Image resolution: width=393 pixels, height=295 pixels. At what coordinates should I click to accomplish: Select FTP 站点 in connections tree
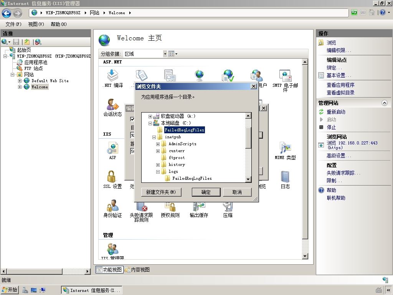point(33,68)
